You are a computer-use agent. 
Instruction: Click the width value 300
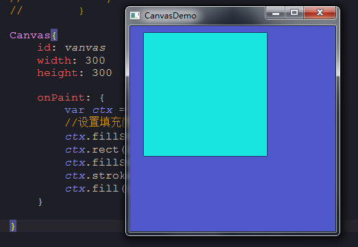point(95,60)
